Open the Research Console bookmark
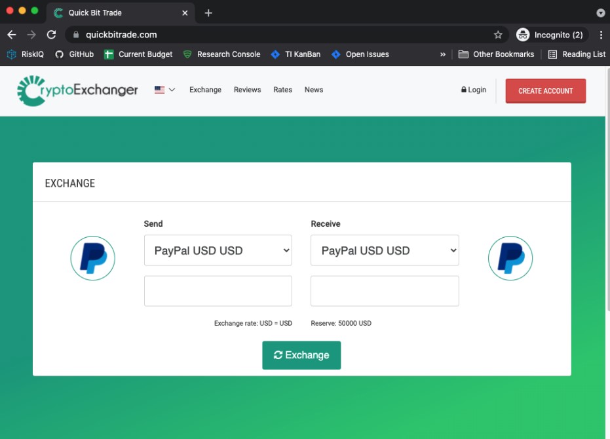Screen dimensions: 610x439 pyautogui.click(x=221, y=54)
